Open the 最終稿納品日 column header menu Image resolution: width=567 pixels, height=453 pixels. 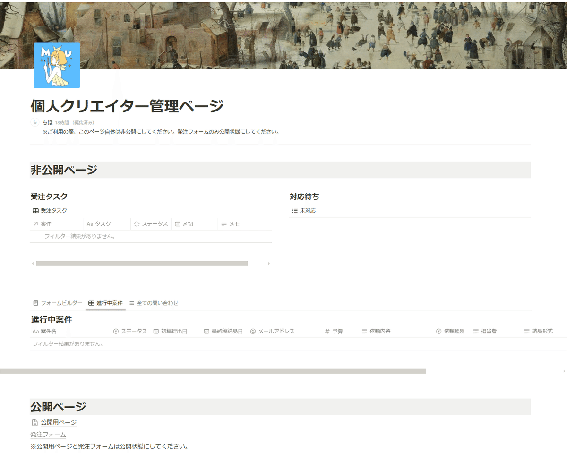pos(224,331)
